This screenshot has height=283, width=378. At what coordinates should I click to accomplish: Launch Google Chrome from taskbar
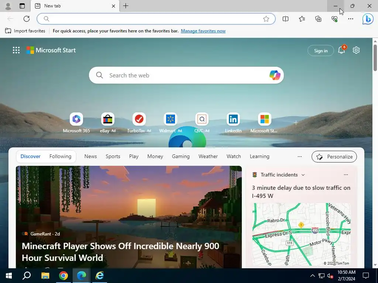[x=63, y=276]
